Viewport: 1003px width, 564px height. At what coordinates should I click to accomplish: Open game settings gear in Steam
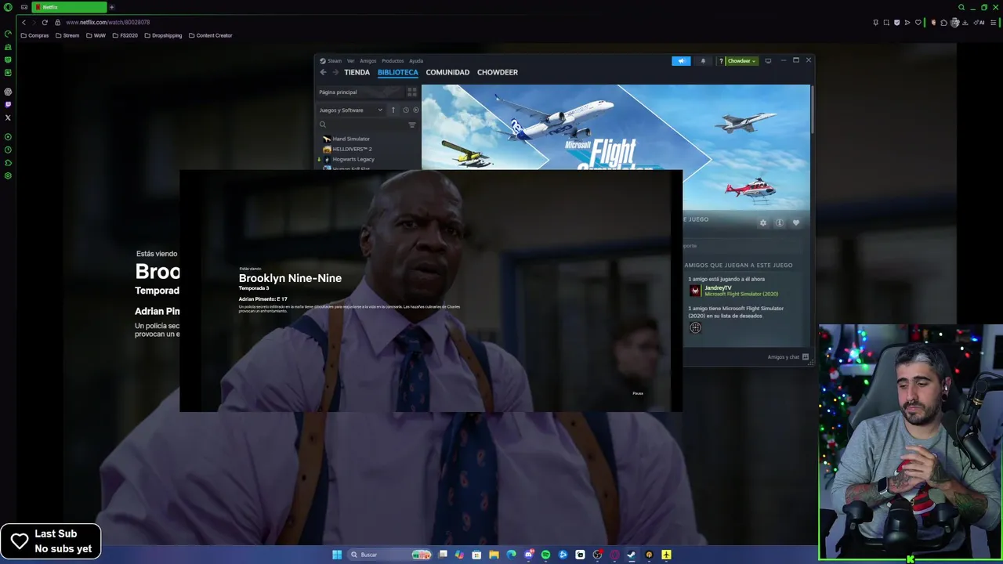pyautogui.click(x=763, y=223)
